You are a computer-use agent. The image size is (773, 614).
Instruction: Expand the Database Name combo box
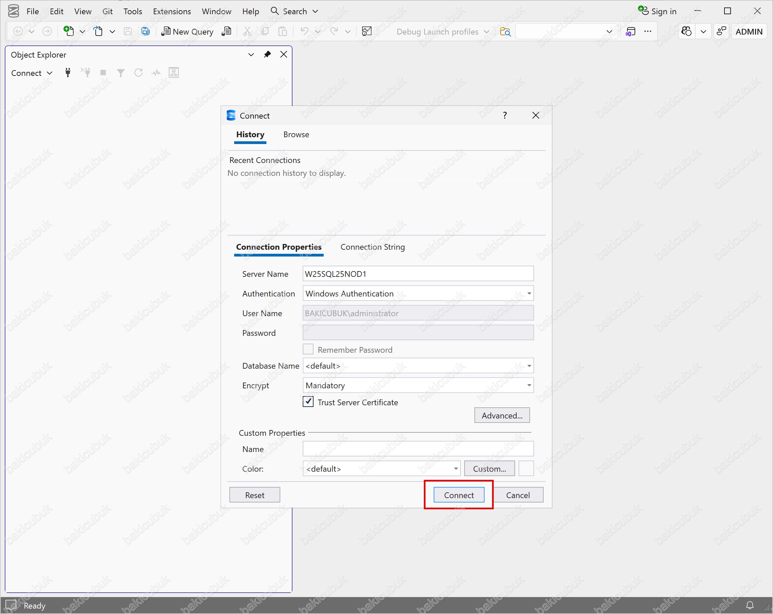click(x=529, y=366)
